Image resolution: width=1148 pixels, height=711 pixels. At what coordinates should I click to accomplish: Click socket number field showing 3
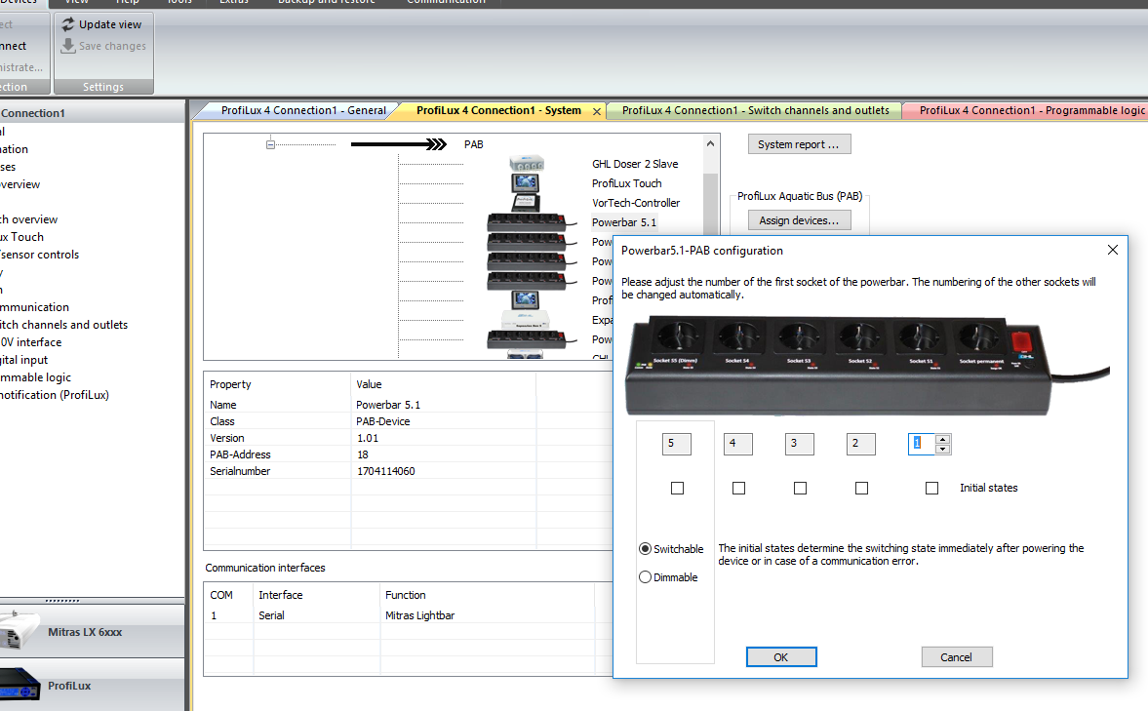click(x=800, y=444)
